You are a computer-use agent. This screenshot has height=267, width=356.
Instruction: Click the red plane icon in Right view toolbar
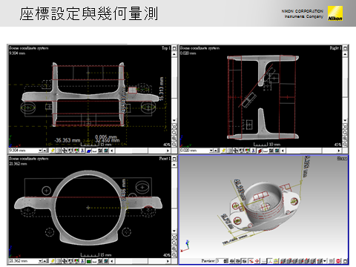260,151
